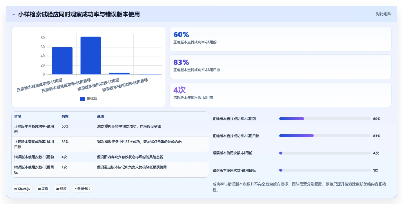Click the 4次 value beside the progress bar

pyautogui.click(x=376, y=153)
